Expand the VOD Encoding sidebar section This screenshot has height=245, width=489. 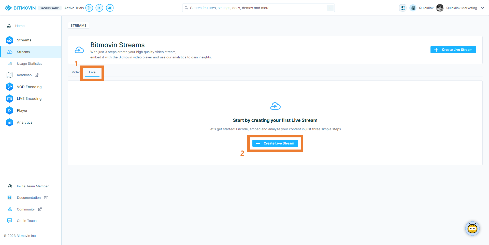(x=29, y=87)
